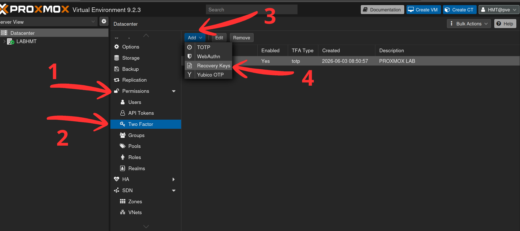This screenshot has width=520, height=231.
Task: Click the Pools tags icon
Action: [123, 146]
